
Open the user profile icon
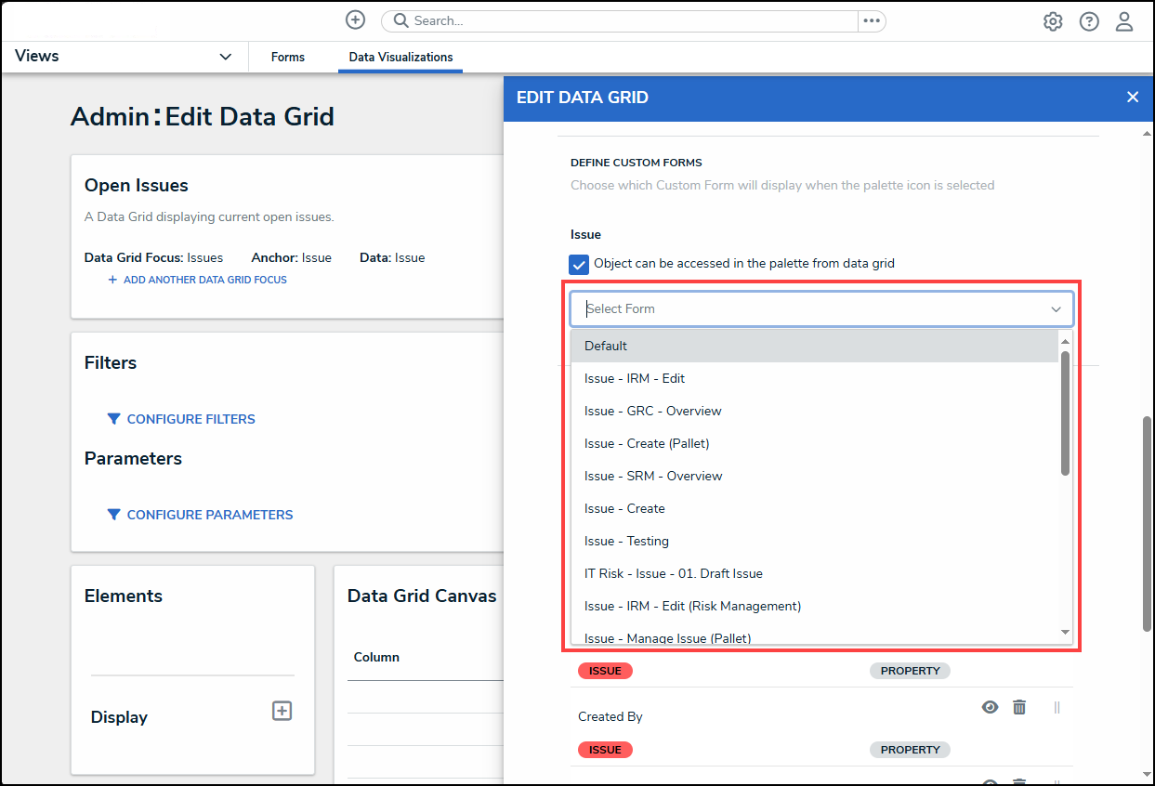point(1124,21)
